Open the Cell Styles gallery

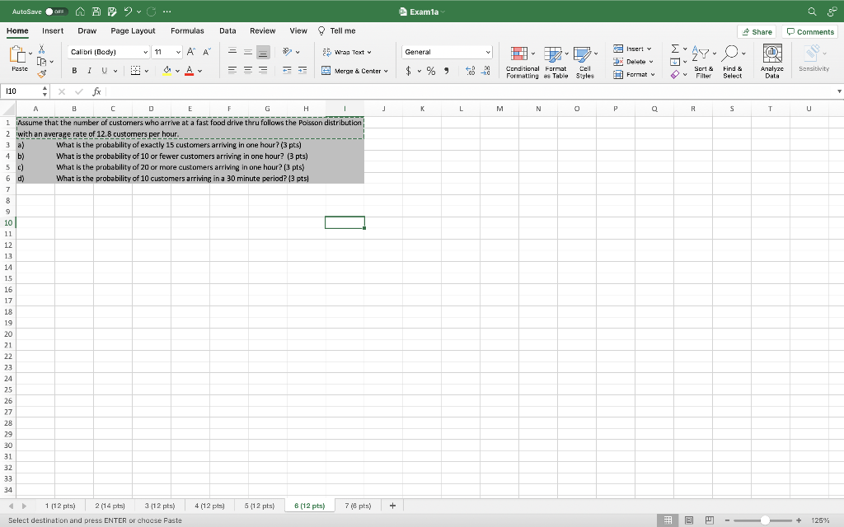585,60
